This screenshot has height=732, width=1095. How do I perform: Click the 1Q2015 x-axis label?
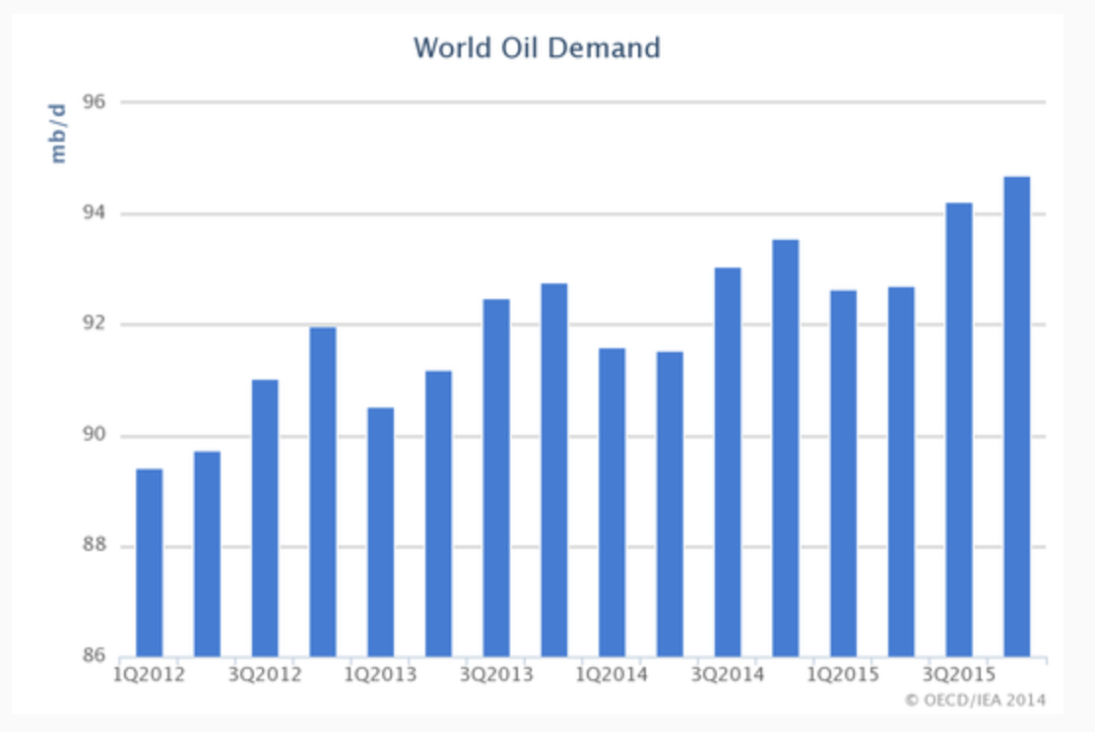click(843, 675)
